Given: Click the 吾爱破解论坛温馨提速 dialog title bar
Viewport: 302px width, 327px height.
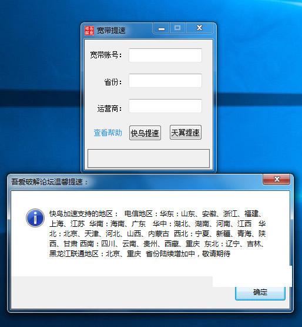Looking at the screenshot, I should [135, 182].
